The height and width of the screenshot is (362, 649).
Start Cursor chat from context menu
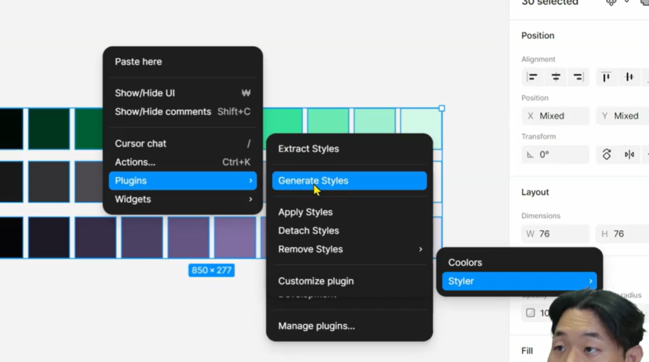click(x=183, y=143)
